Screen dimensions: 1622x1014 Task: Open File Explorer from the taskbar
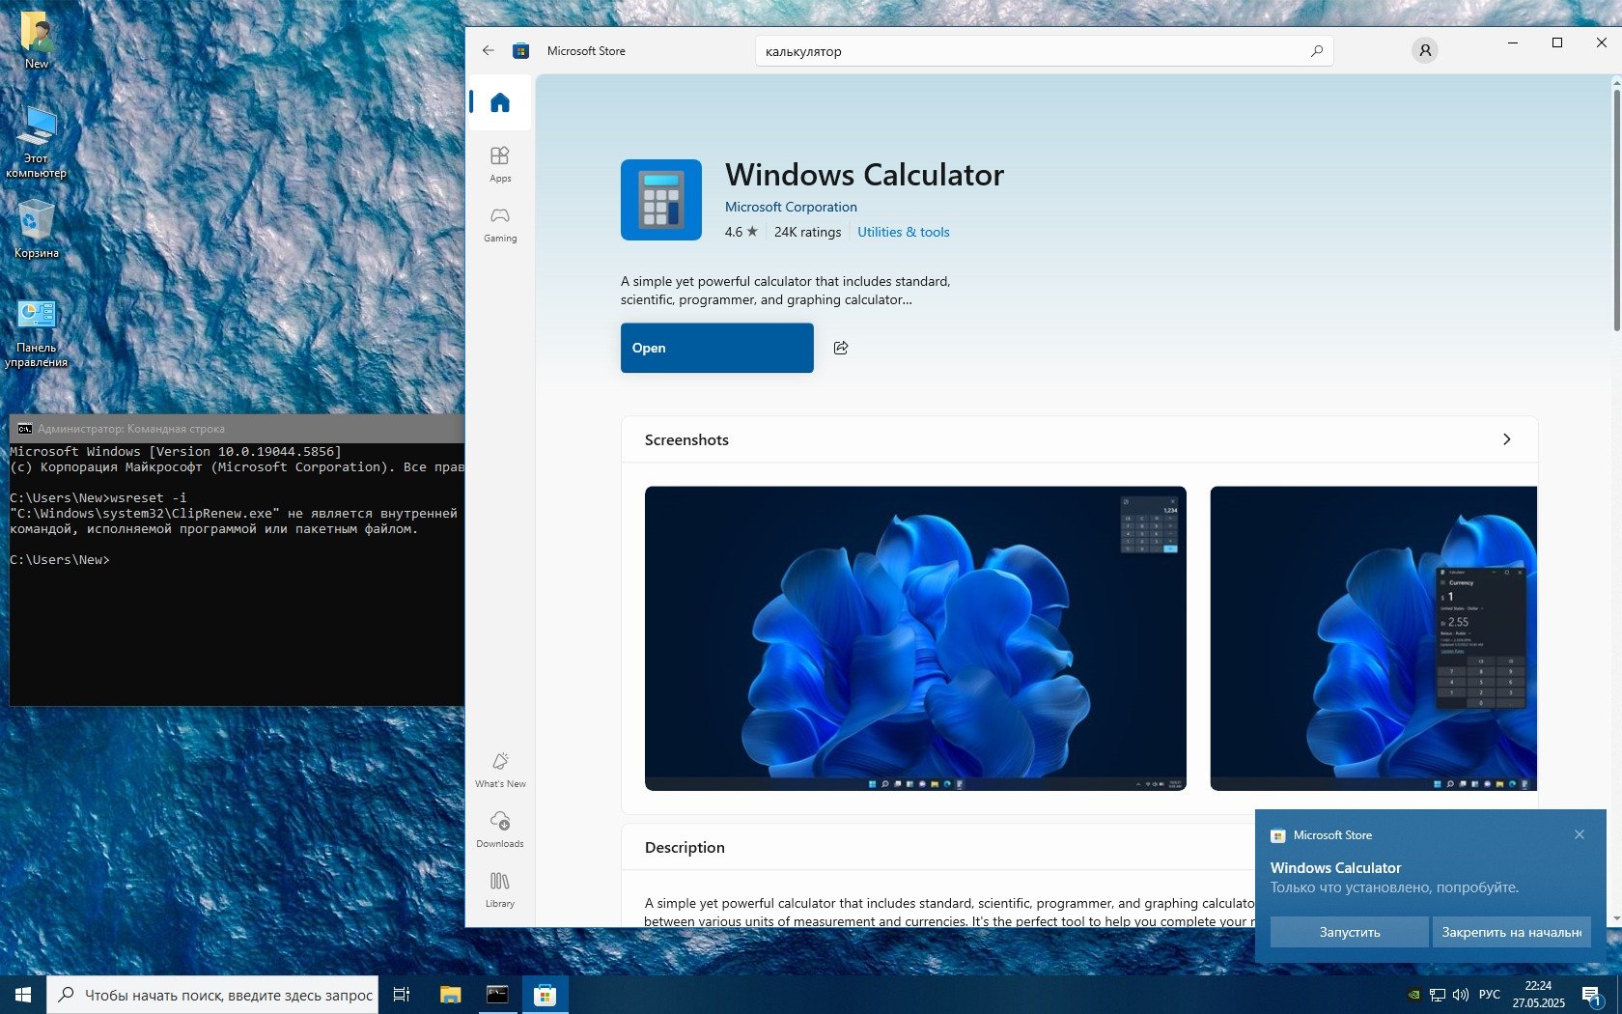[450, 995]
